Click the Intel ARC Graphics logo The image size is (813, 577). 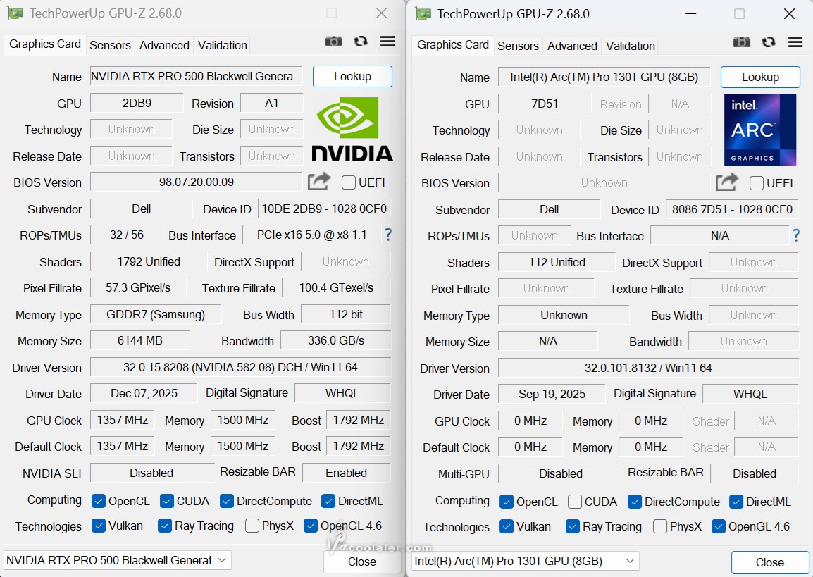pos(760,130)
